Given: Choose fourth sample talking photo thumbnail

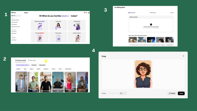Looking at the screenshot, I should point(160,40).
